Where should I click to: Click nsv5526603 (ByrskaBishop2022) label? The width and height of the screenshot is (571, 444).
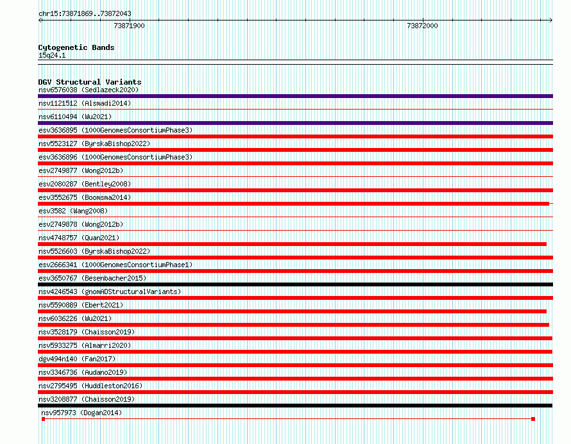coord(94,251)
